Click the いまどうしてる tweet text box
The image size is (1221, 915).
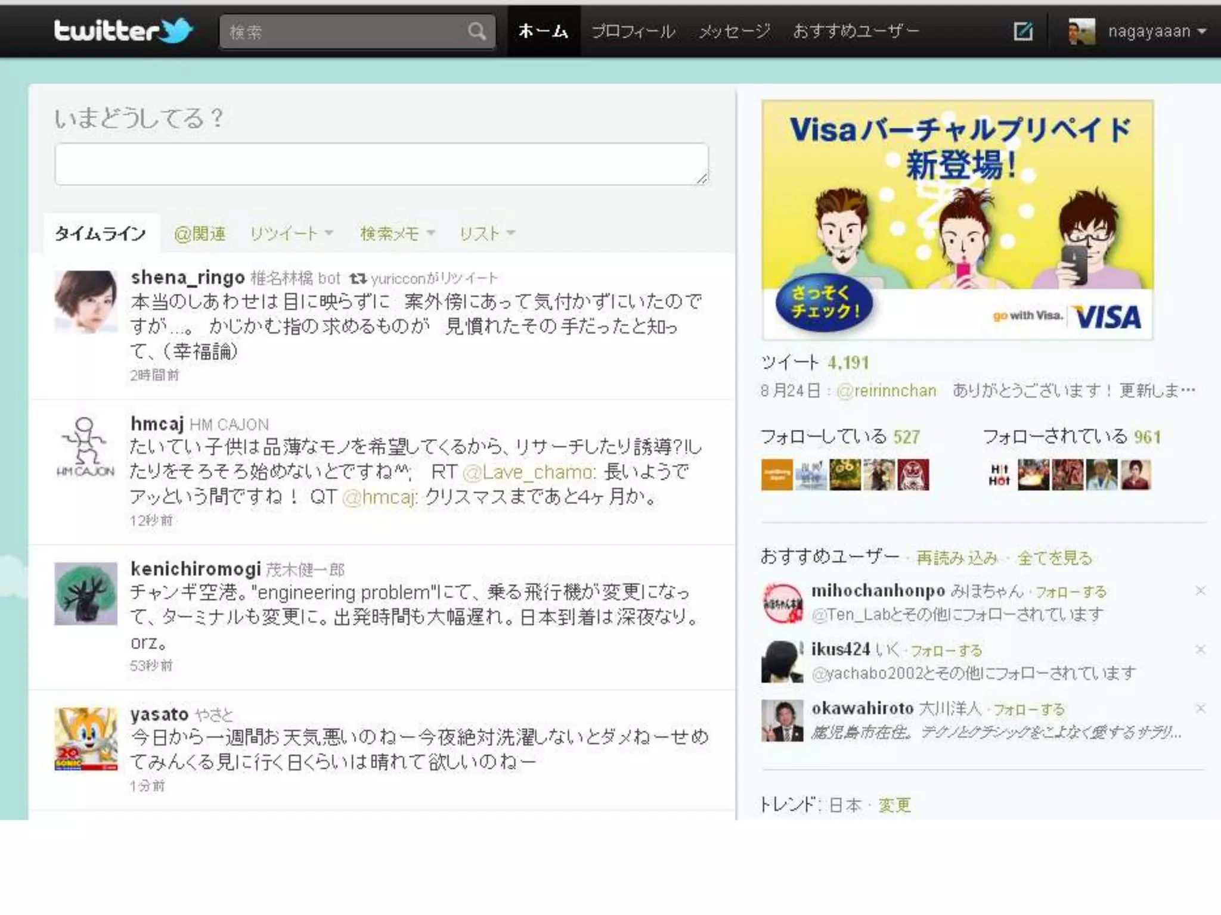382,164
